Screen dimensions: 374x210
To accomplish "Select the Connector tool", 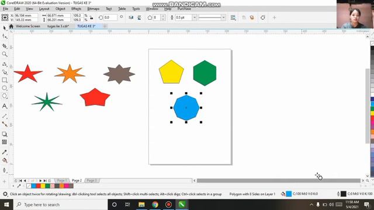I will (x=5, y=124).
